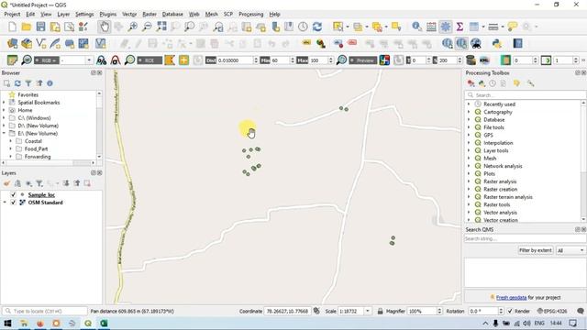Open the Processing menu
587x330 pixels.
point(250,15)
